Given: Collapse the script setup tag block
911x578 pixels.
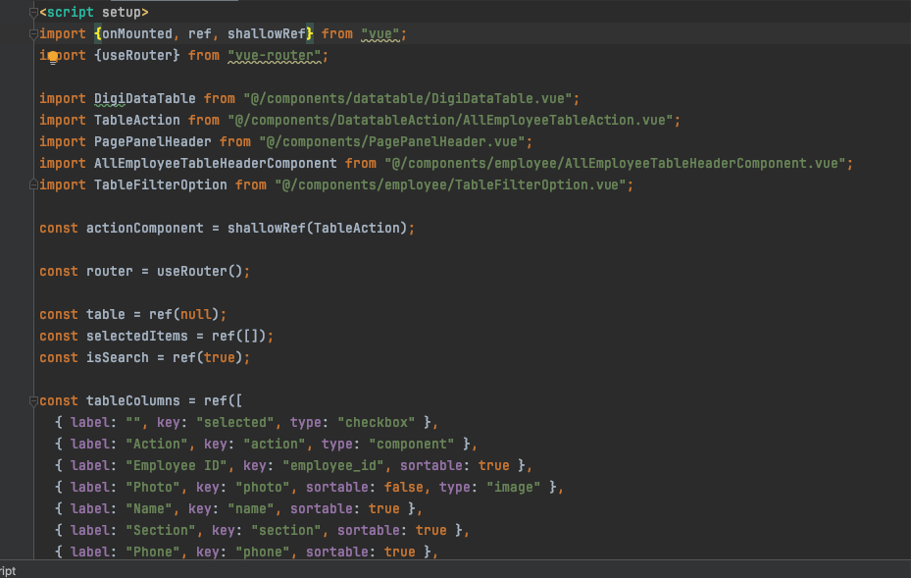Looking at the screenshot, I should [33, 13].
